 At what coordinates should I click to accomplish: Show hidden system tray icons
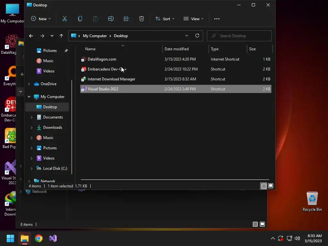click(x=273, y=238)
